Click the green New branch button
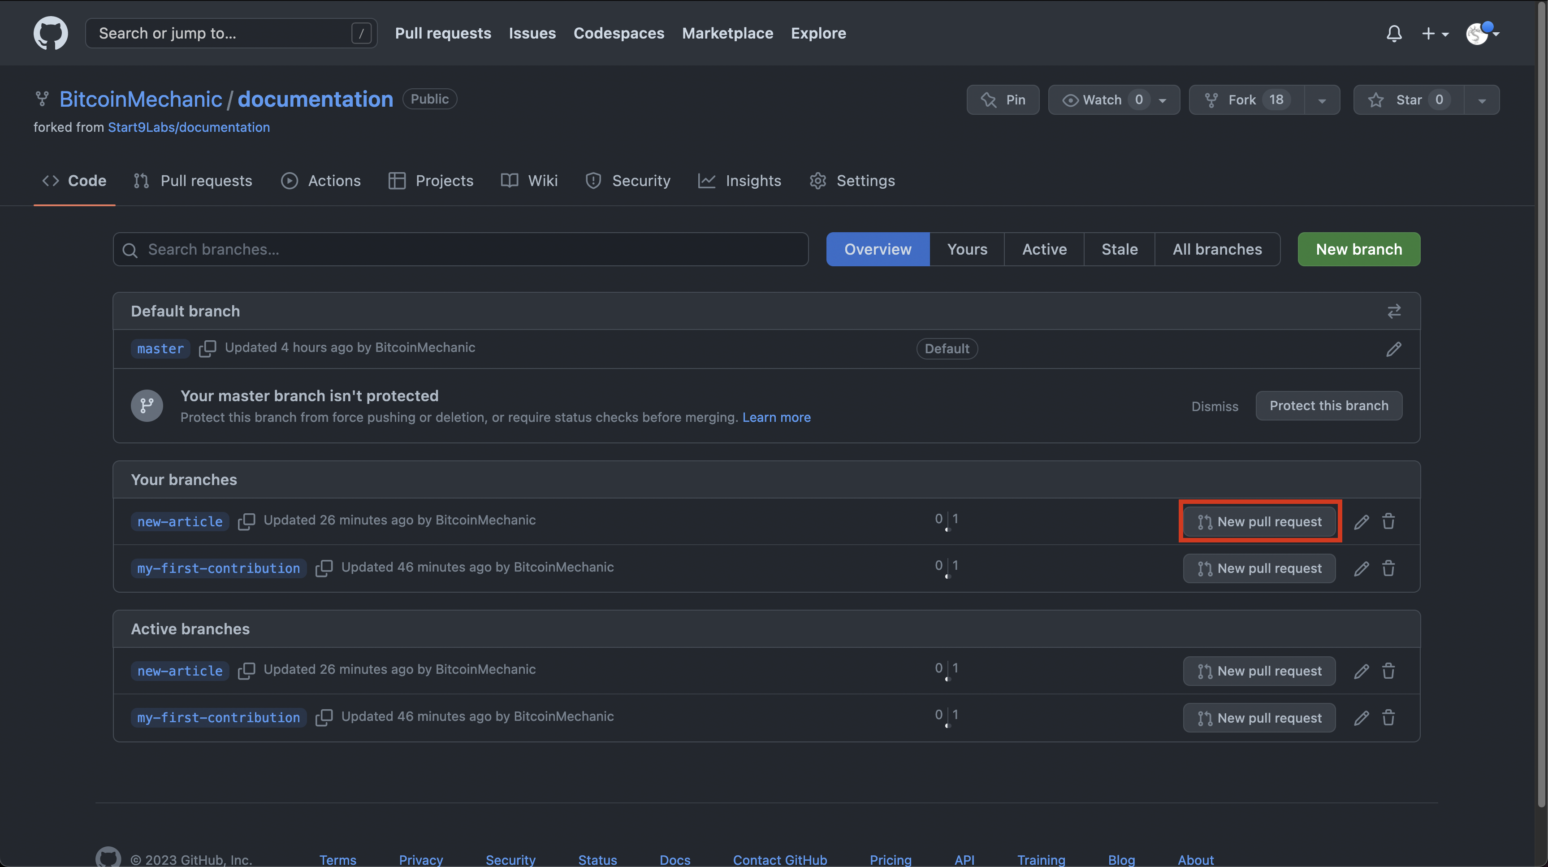Screen dimensions: 1548x867 tap(1358, 249)
